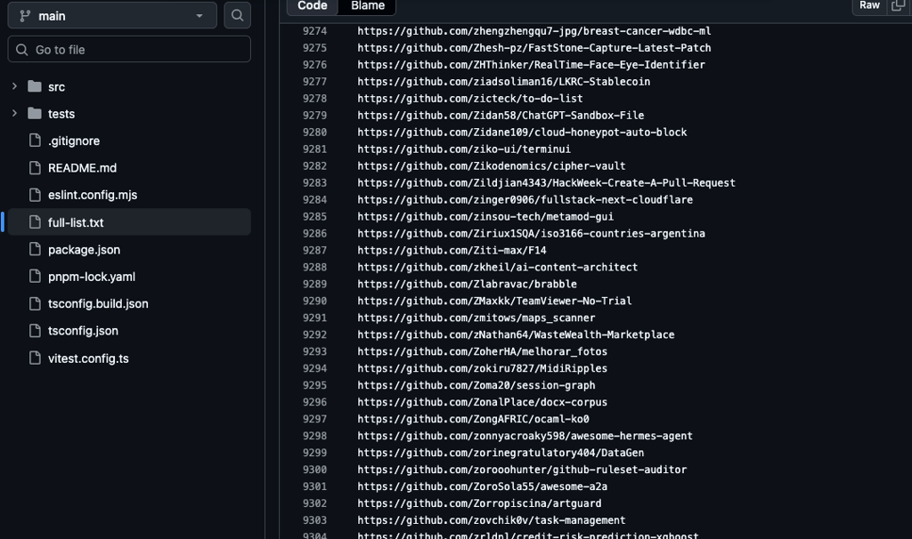Click the melhorar_fotos URL line
The width and height of the screenshot is (912, 539).
[482, 350]
